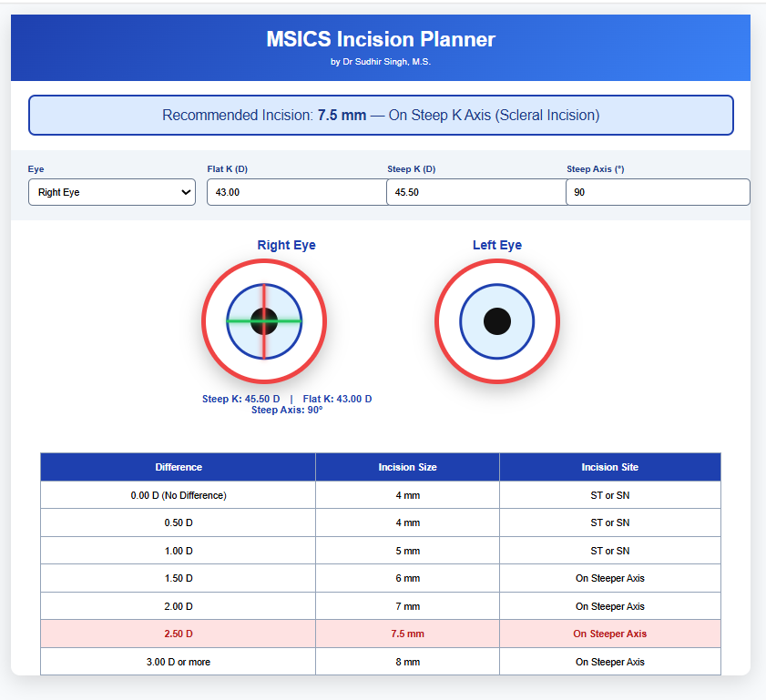Click the Left Eye heading label
This screenshot has height=700, width=766.
point(496,245)
